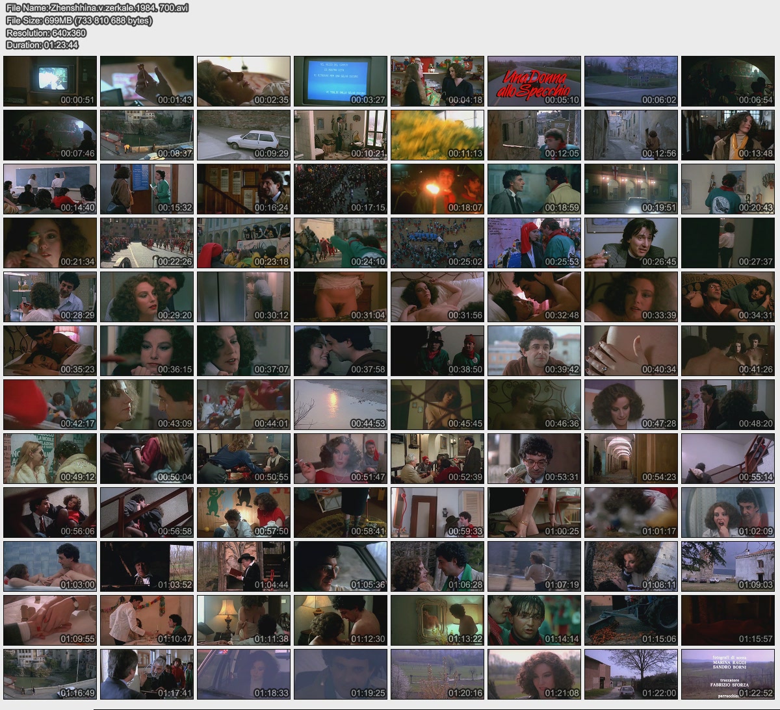This screenshot has width=780, height=710.
Task: Select the aerial parade frame at 00:25:02
Action: coord(437,243)
